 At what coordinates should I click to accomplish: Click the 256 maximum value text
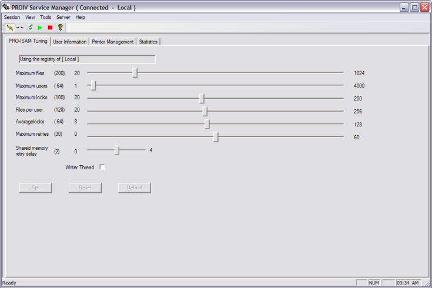point(358,111)
